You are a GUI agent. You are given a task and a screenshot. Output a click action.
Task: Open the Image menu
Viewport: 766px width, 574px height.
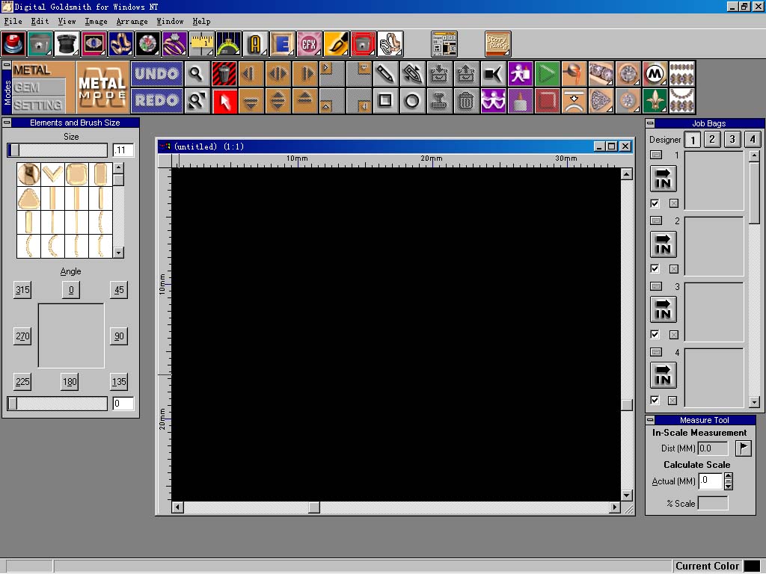click(x=96, y=22)
